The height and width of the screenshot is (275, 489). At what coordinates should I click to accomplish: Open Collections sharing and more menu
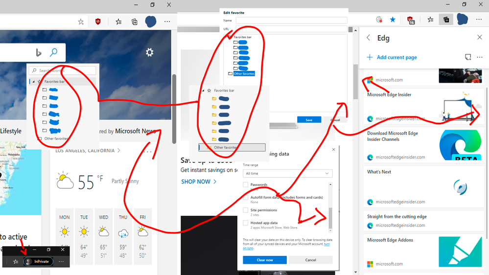(x=480, y=57)
